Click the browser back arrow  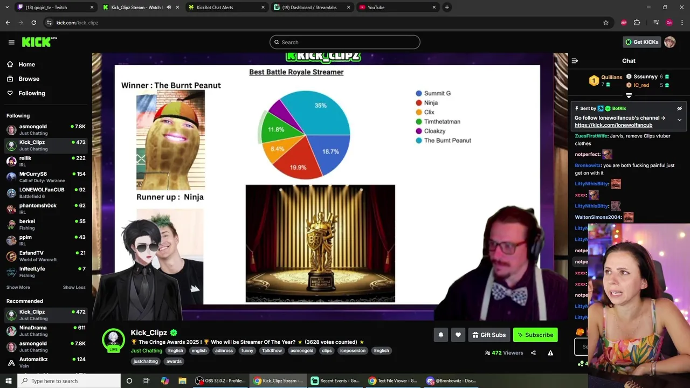coord(8,23)
